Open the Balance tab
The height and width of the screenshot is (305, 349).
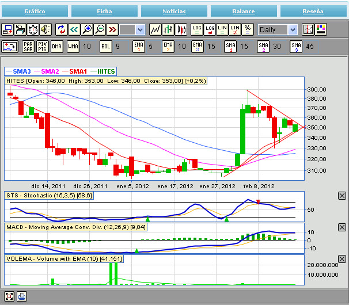tap(243, 12)
